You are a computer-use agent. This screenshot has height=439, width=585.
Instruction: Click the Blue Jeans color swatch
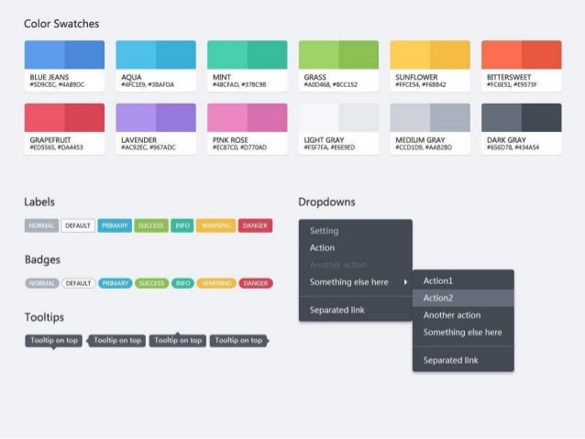[x=64, y=66]
